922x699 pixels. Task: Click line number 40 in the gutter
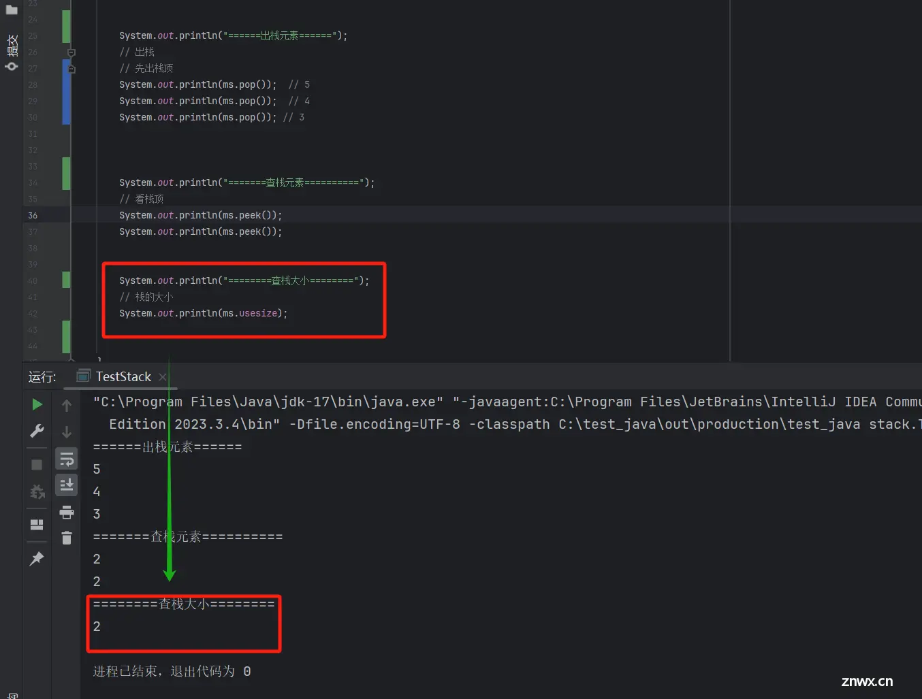[x=33, y=280]
